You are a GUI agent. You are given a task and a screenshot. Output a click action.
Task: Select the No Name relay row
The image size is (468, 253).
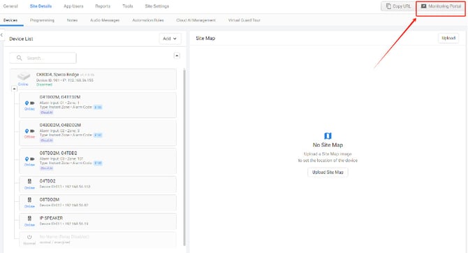[98, 239]
